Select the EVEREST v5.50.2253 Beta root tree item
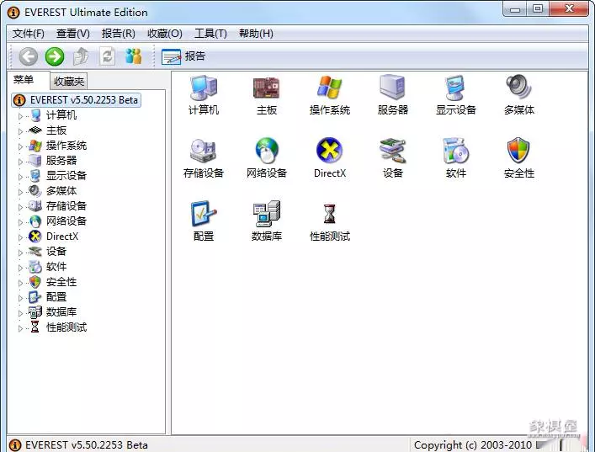The image size is (595, 452). pyautogui.click(x=77, y=100)
